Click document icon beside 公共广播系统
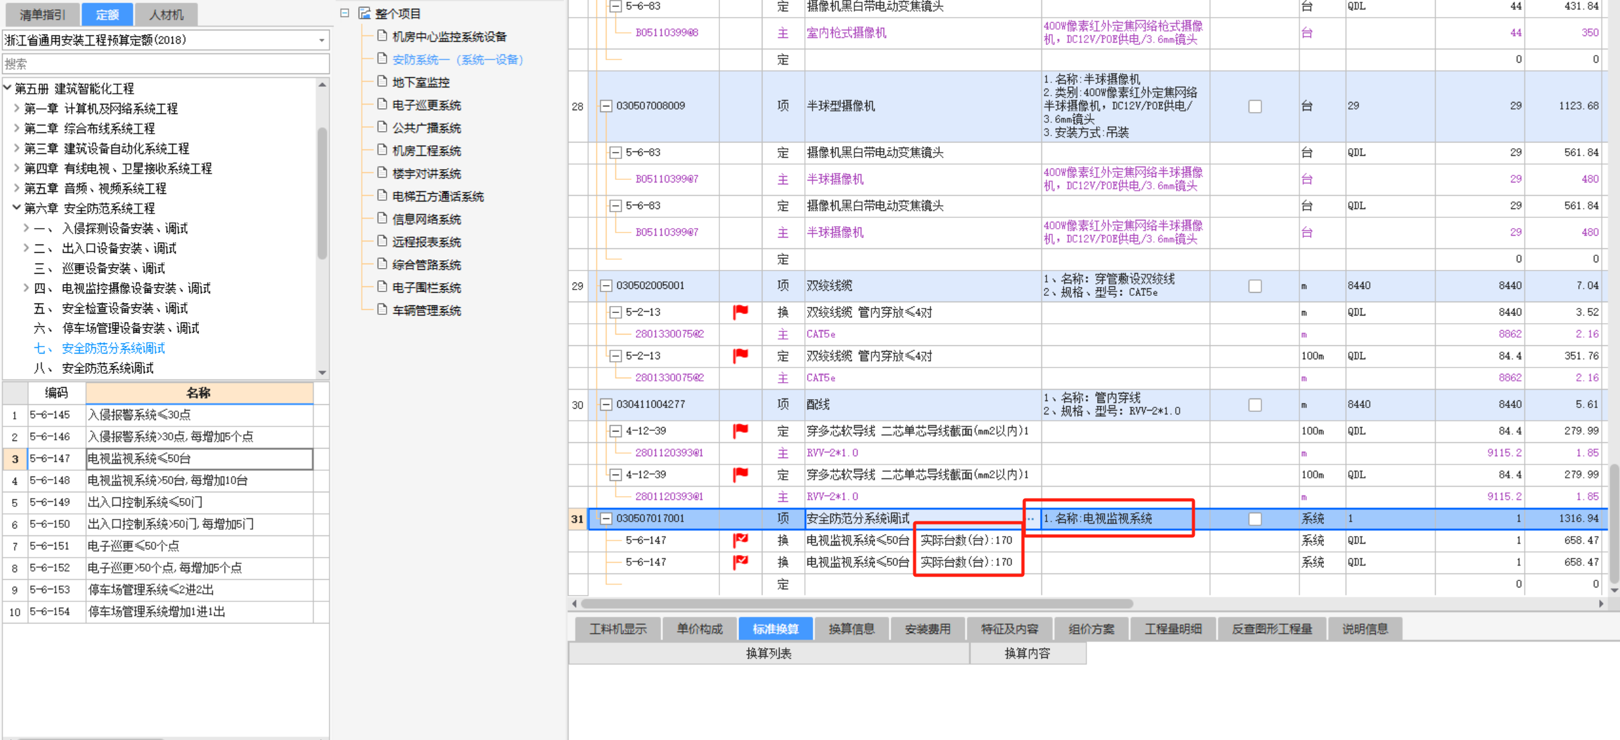Viewport: 1620px width, 740px height. [382, 127]
